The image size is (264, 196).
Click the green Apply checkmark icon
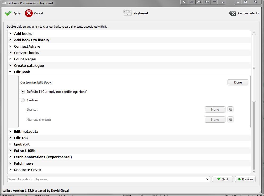click(x=8, y=13)
